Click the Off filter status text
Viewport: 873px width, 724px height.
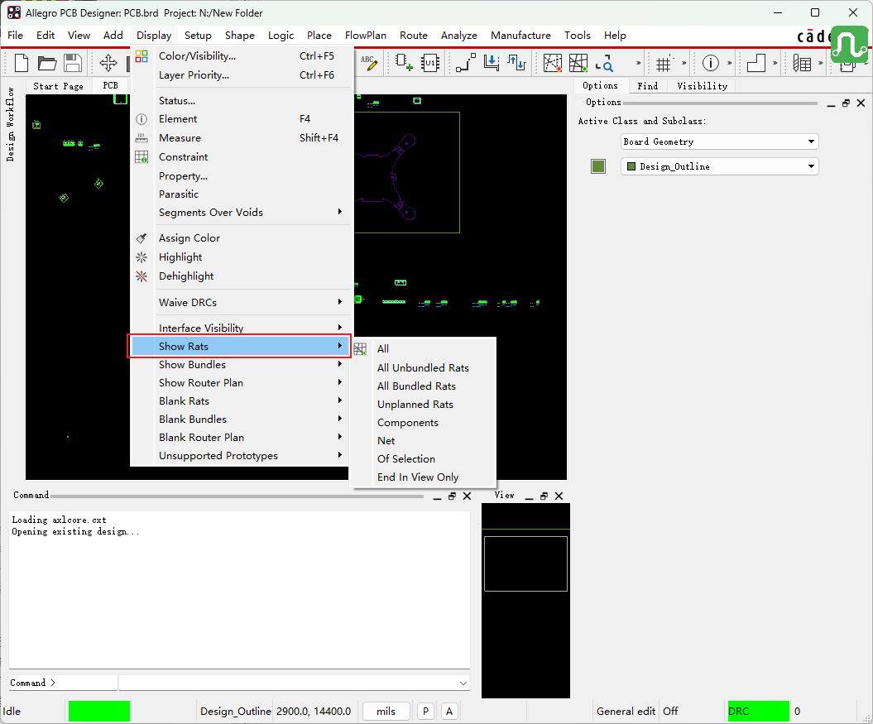tap(670, 712)
